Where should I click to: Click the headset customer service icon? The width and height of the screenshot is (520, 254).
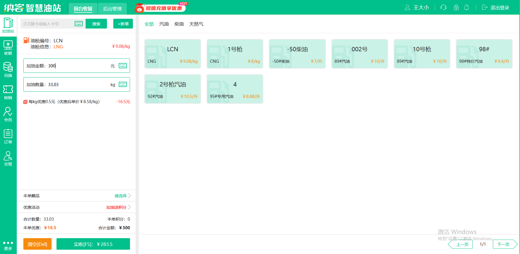coord(443,7)
